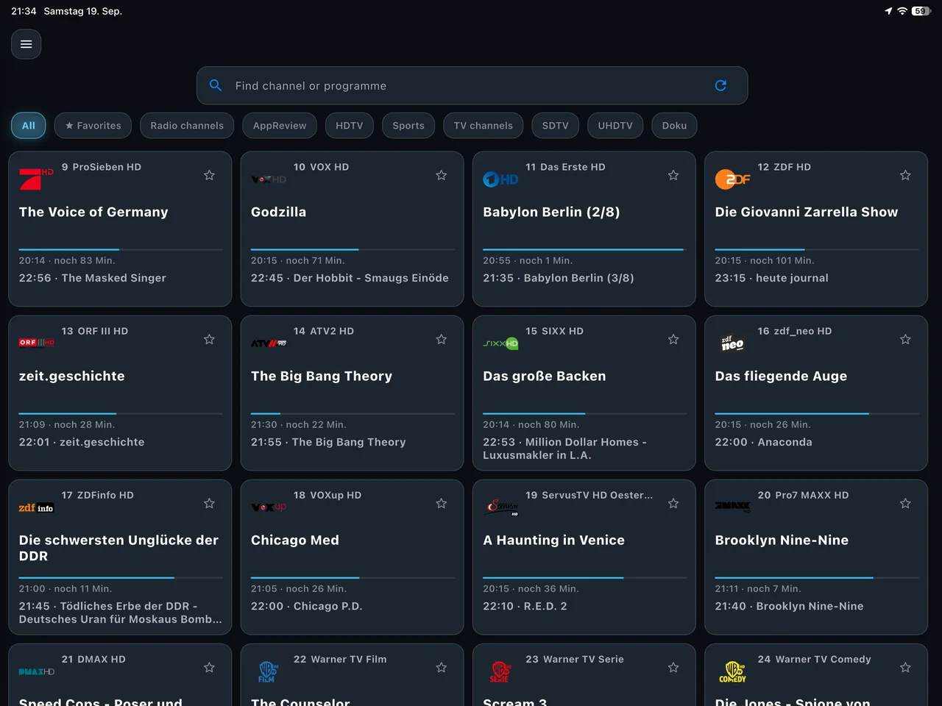
Task: Select the Doku filter
Action: (x=674, y=126)
